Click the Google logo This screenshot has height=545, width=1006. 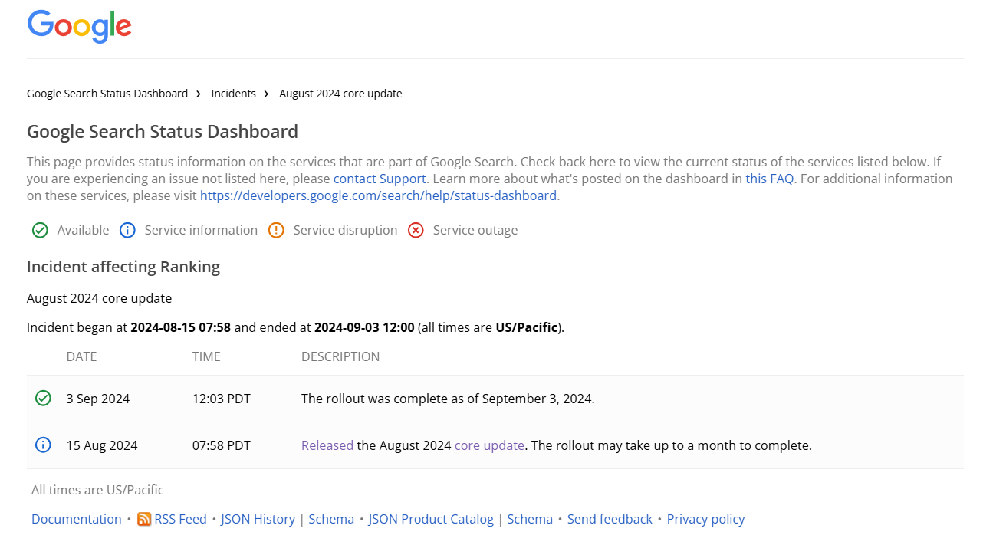tap(80, 27)
